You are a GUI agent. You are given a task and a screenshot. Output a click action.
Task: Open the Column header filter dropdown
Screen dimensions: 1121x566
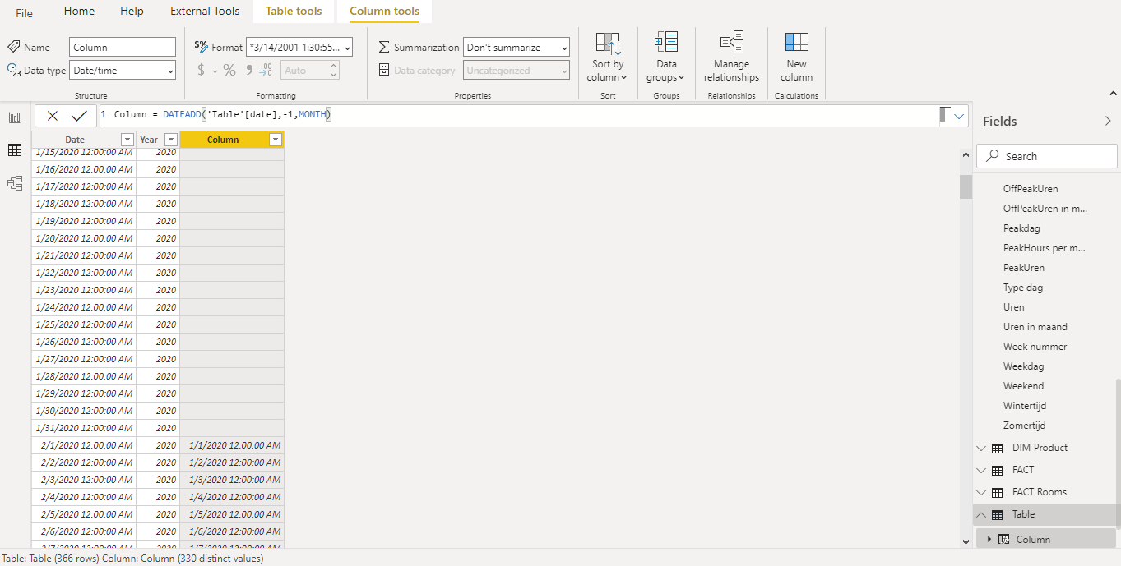tap(276, 140)
